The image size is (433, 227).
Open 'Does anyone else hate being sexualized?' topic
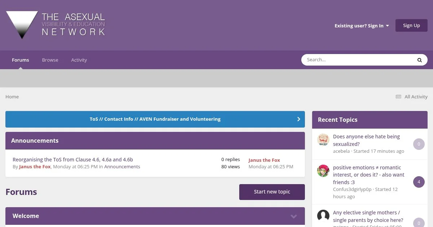367,140
